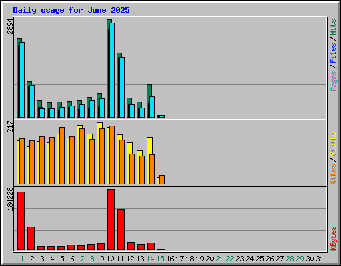
Task: Click the Pages legend label
Action: point(334,81)
